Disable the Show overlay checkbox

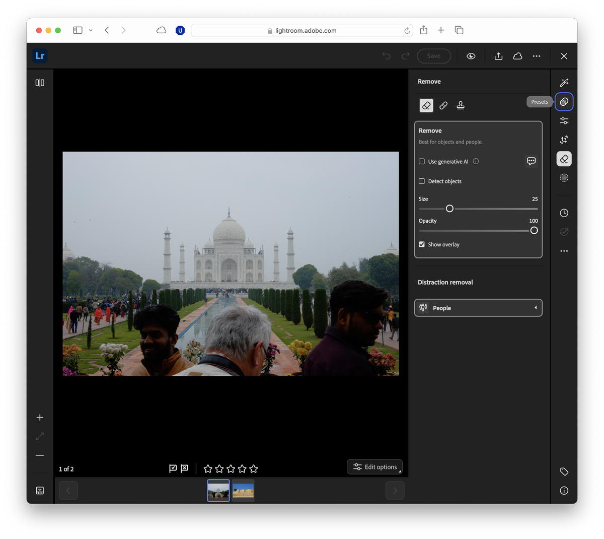(421, 244)
